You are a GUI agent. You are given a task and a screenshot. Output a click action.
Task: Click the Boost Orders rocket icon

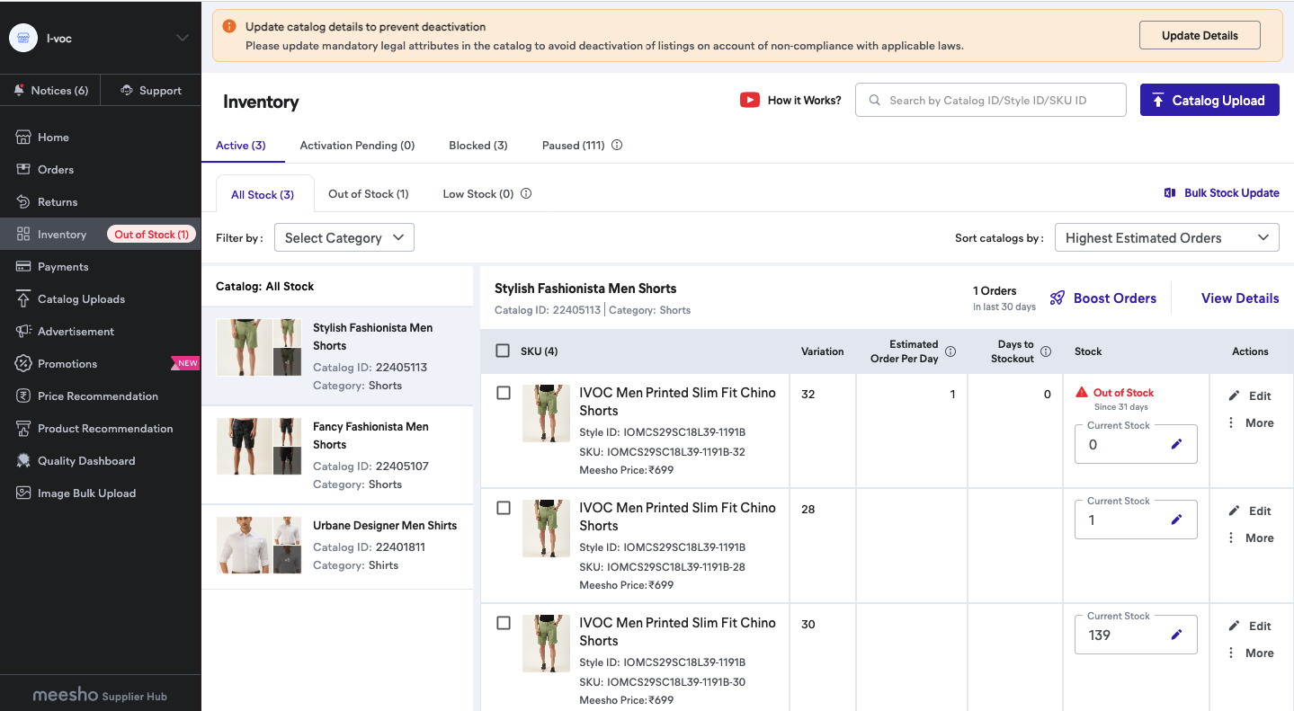pos(1058,298)
